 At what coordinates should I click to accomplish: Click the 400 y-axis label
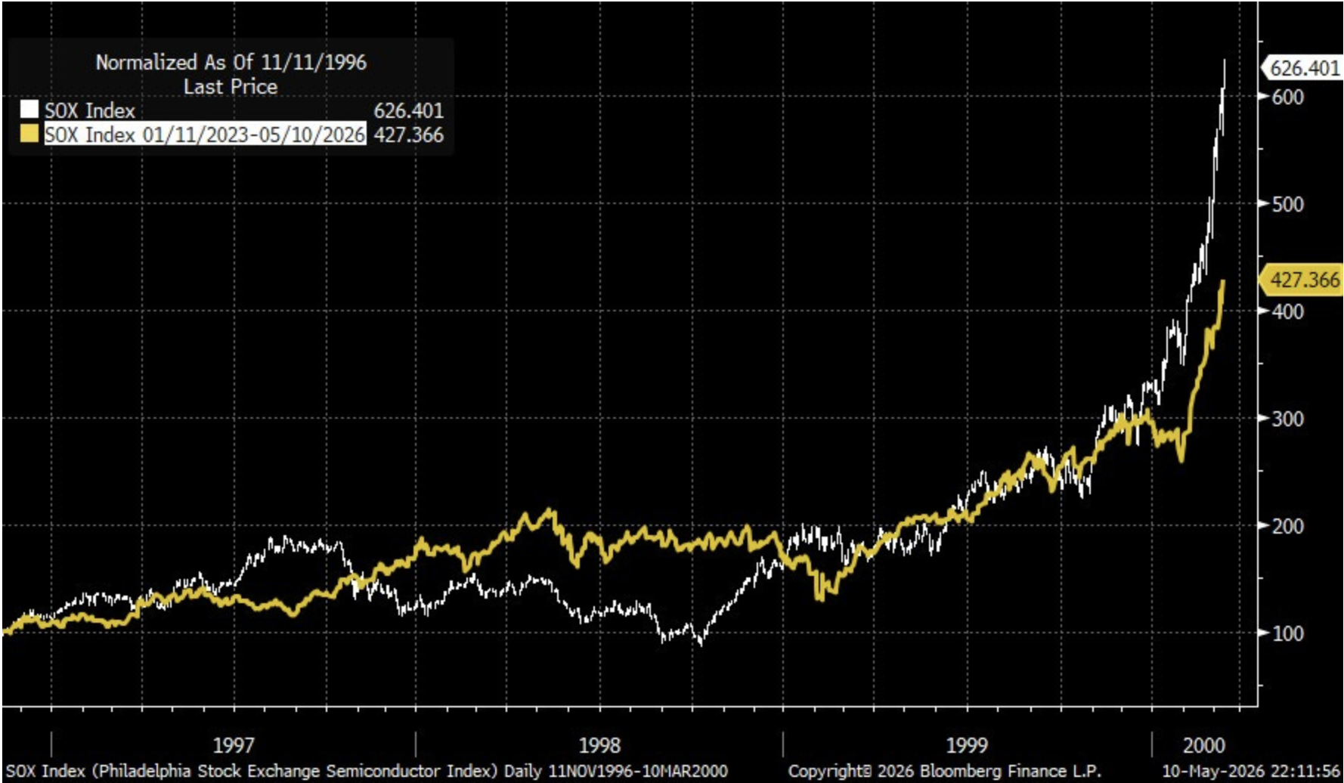[1288, 311]
